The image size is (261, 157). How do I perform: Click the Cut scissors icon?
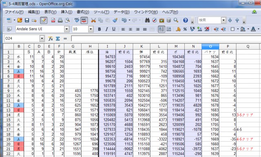coord(93,20)
